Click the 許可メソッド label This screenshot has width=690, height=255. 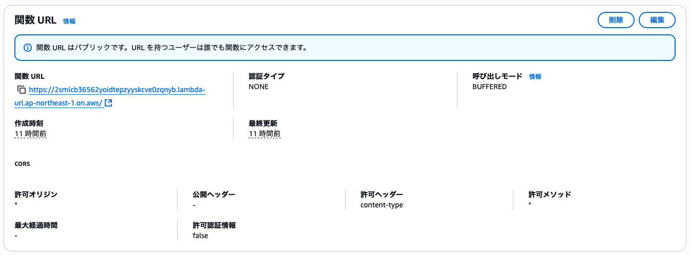(x=549, y=195)
